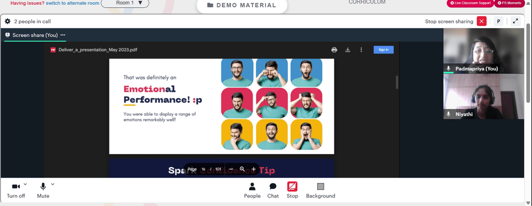Click the 2 people in call text

coord(32,21)
